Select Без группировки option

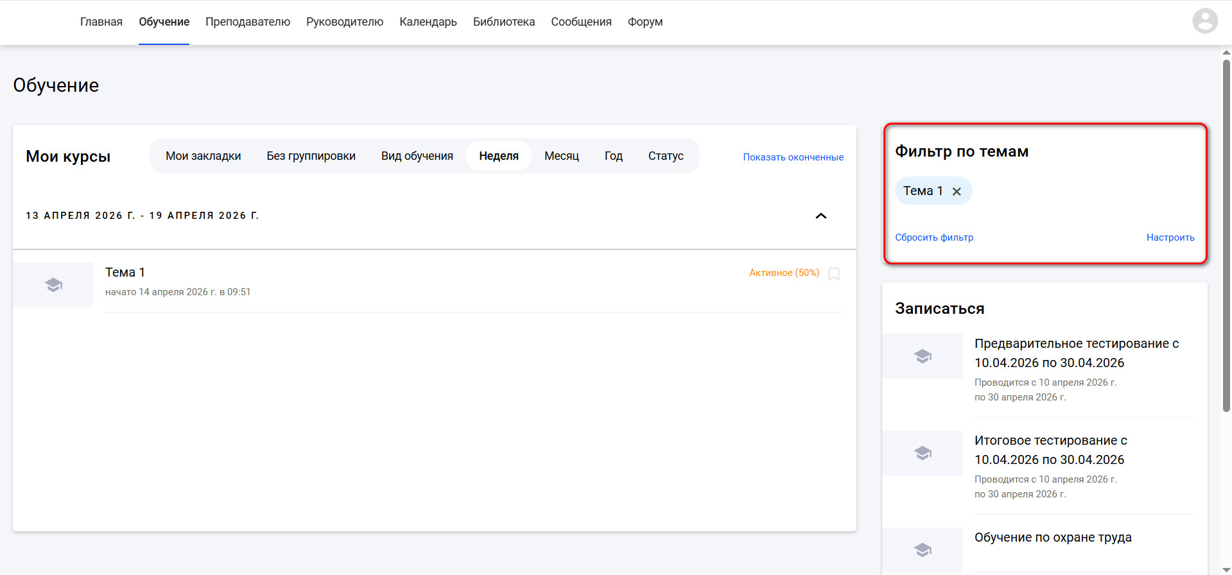tap(311, 156)
